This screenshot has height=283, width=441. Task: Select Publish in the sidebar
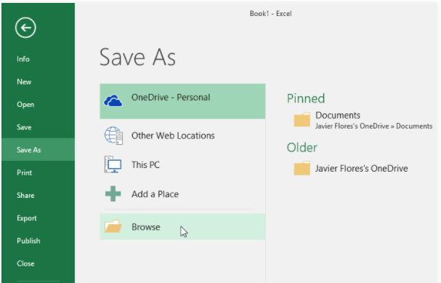39,241
